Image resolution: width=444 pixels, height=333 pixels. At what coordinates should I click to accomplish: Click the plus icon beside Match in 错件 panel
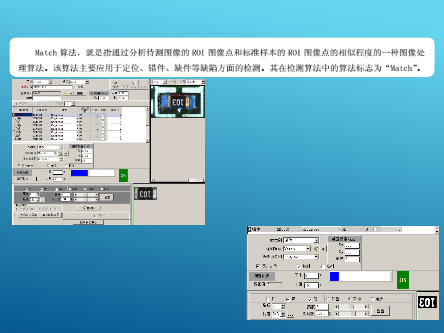tap(323, 249)
